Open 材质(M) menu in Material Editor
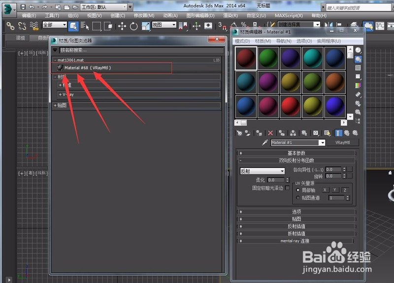This screenshot has width=394, height=283. point(263,41)
